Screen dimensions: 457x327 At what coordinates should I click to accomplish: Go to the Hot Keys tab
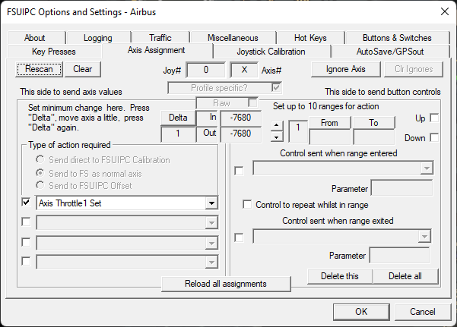310,38
